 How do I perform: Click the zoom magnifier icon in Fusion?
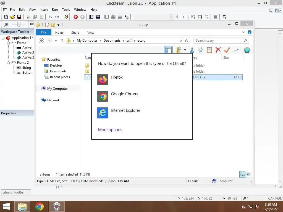point(6,24)
